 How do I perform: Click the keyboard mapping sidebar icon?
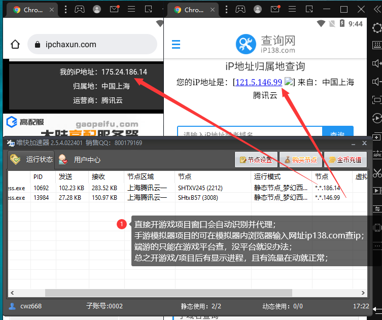[377, 45]
